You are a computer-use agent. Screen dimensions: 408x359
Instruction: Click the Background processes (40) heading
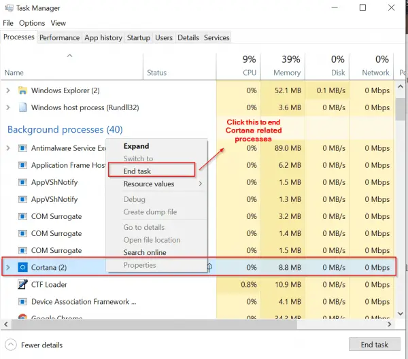[x=65, y=129]
